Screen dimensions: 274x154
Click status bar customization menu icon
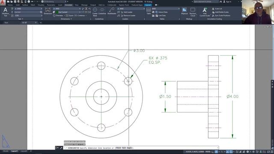pyautogui.click(x=272, y=152)
